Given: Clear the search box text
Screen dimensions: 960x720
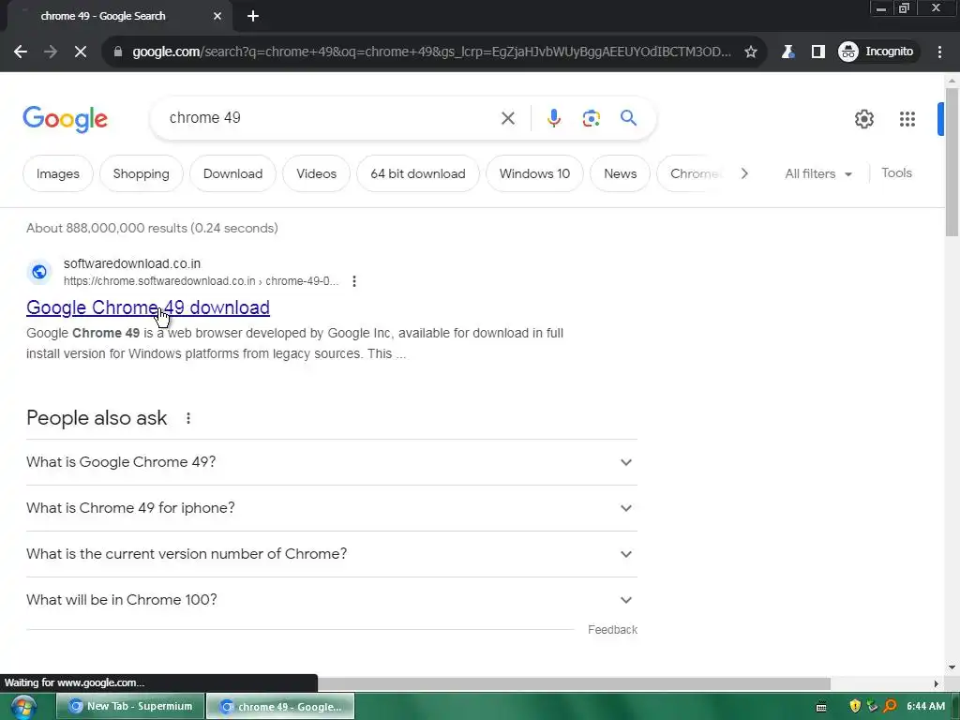Looking at the screenshot, I should pos(507,118).
